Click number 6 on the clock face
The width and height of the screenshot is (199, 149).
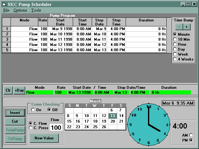click(149, 143)
